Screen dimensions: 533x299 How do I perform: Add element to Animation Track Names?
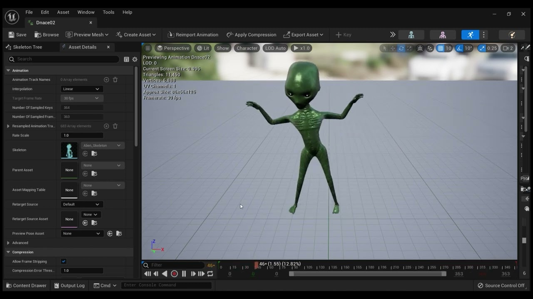point(106,80)
